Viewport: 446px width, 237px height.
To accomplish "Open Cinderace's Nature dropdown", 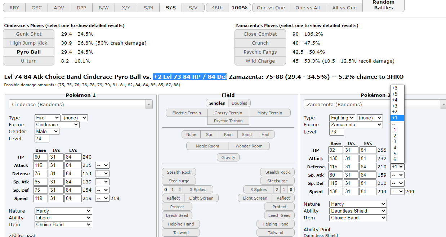I will click(x=63, y=211).
